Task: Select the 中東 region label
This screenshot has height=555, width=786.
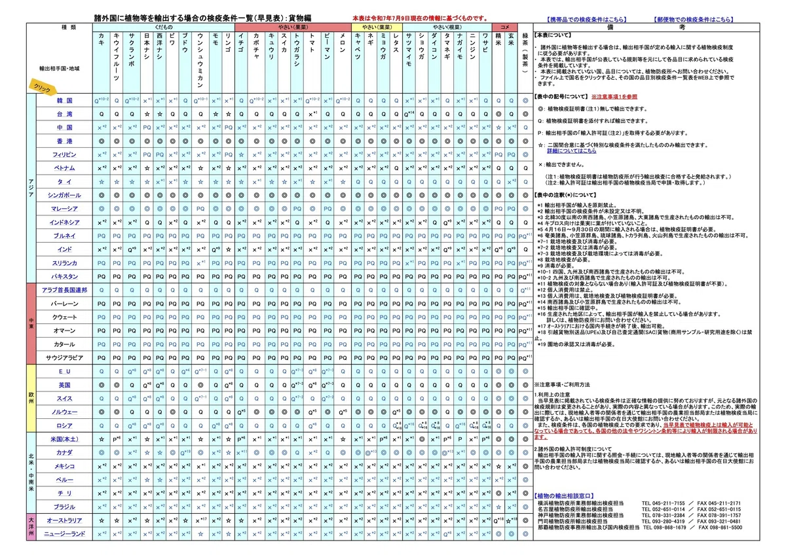Action: pyautogui.click(x=30, y=324)
